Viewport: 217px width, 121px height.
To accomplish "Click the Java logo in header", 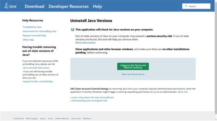I will (x=10, y=6).
